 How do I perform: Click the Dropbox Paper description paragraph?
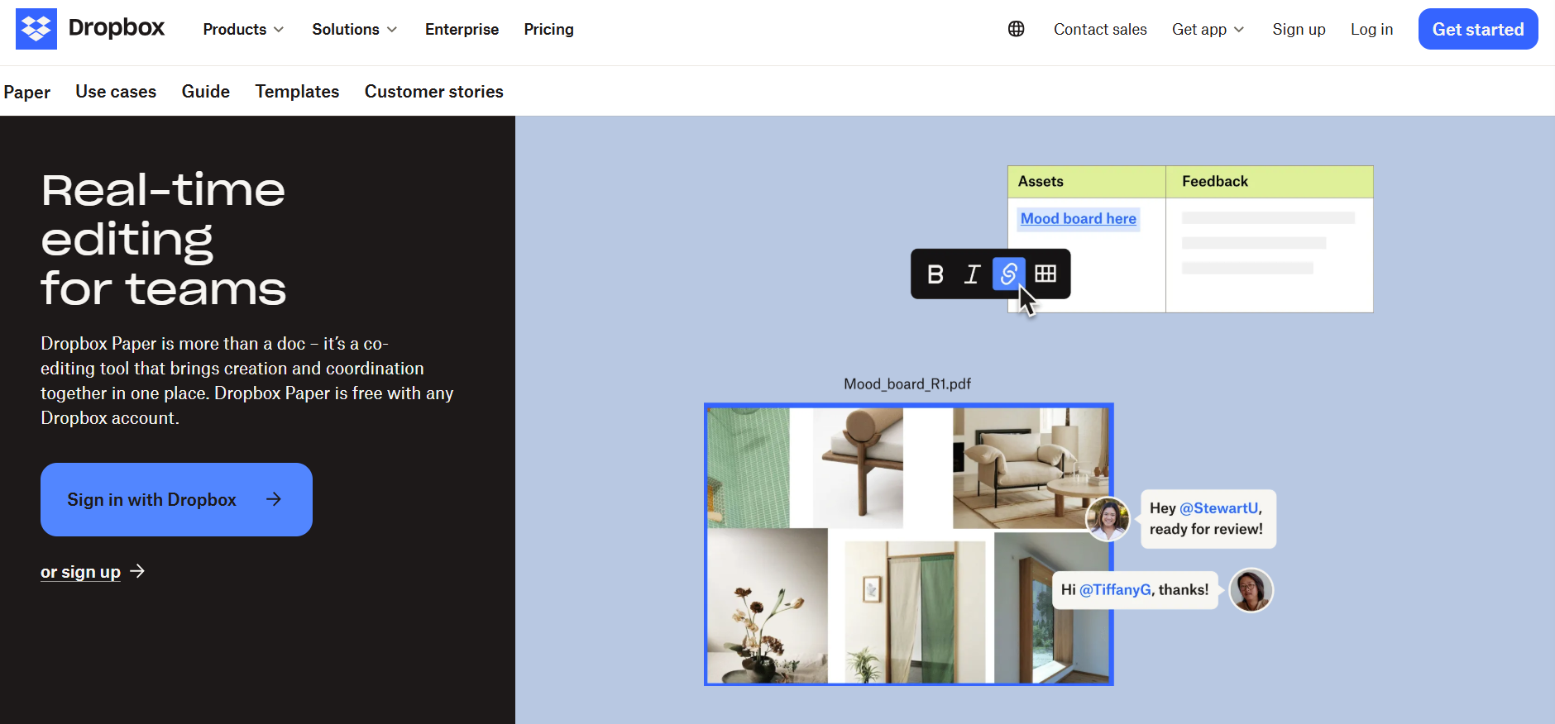click(x=247, y=380)
